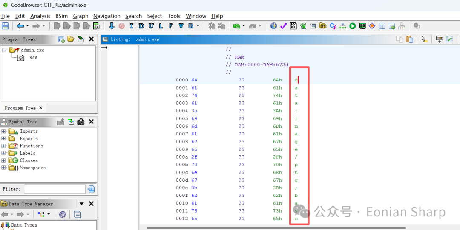Image resolution: width=460 pixels, height=230 pixels.
Task: Open the Listing field editor icon
Action: click(439, 39)
